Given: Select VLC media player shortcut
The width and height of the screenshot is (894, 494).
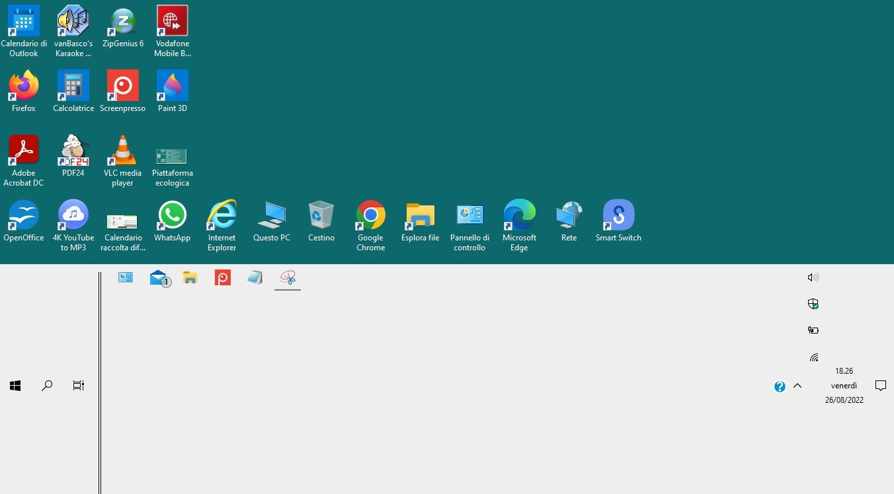Looking at the screenshot, I should pos(123,160).
